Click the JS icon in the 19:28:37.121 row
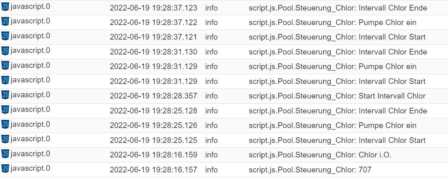 (x=5, y=36)
